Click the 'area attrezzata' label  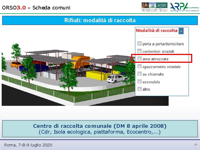click(x=155, y=59)
